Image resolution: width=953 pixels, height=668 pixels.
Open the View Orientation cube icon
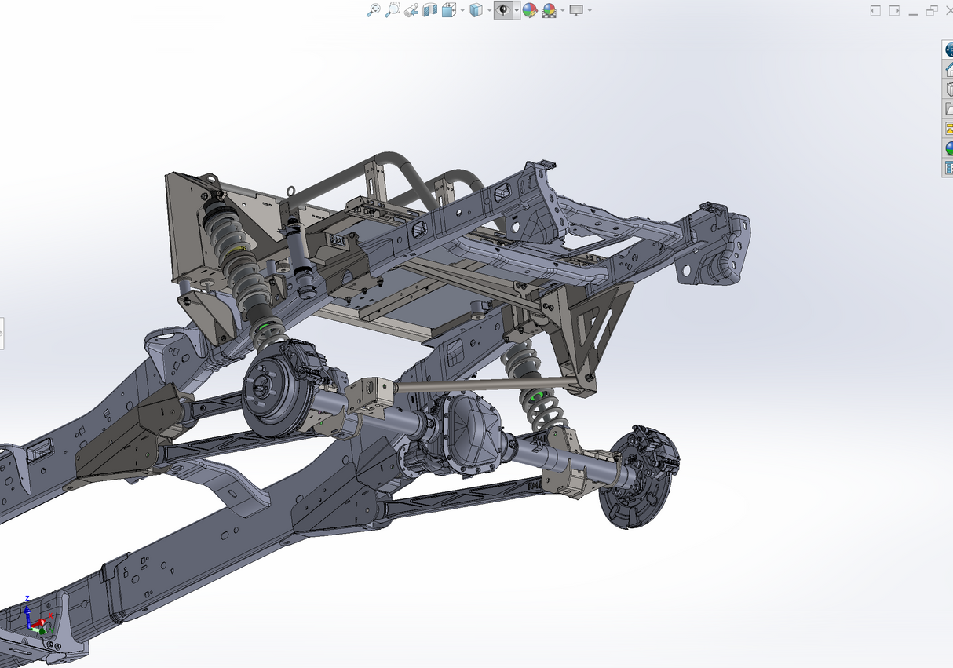(448, 10)
